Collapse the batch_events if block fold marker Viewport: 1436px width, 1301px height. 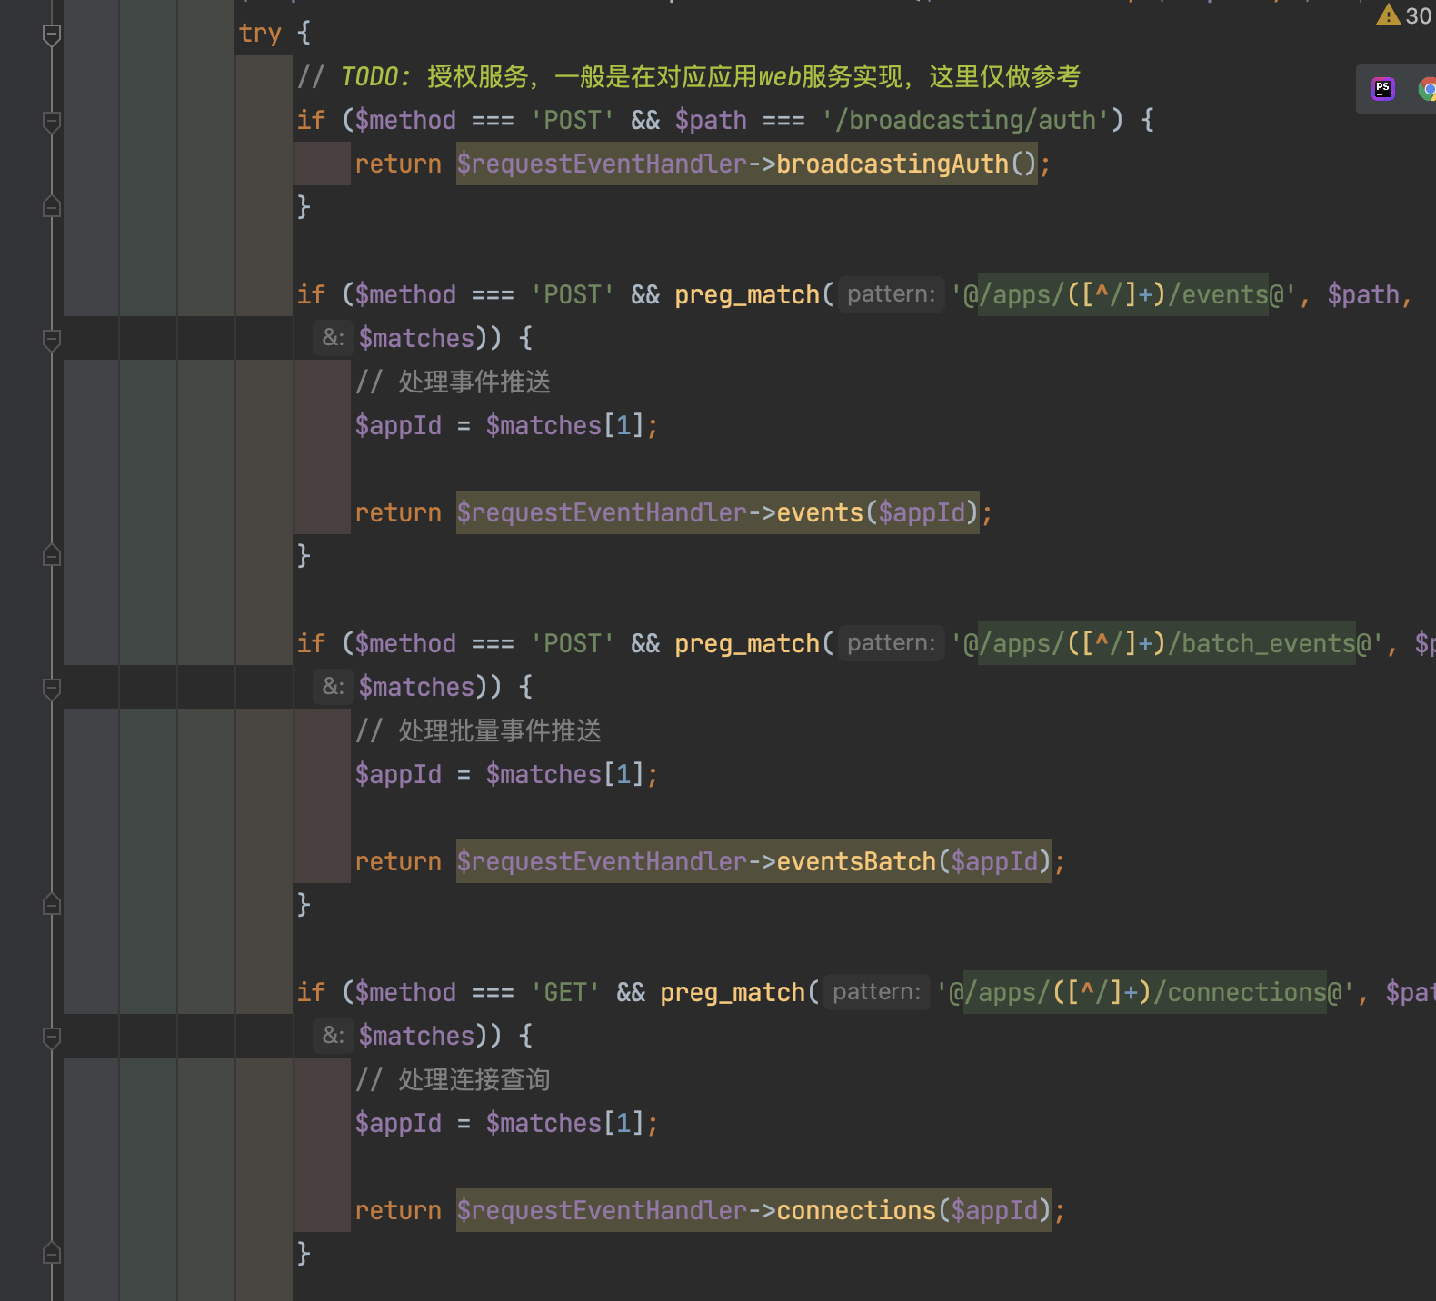point(52,688)
